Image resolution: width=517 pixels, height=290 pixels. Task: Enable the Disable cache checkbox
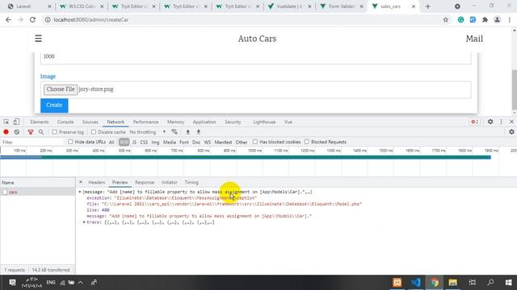click(94, 132)
